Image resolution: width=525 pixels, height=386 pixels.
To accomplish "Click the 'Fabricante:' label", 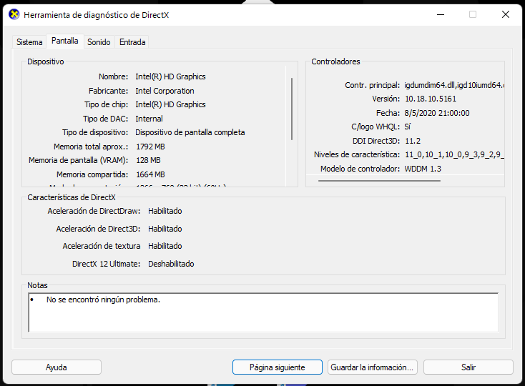I will point(109,91).
